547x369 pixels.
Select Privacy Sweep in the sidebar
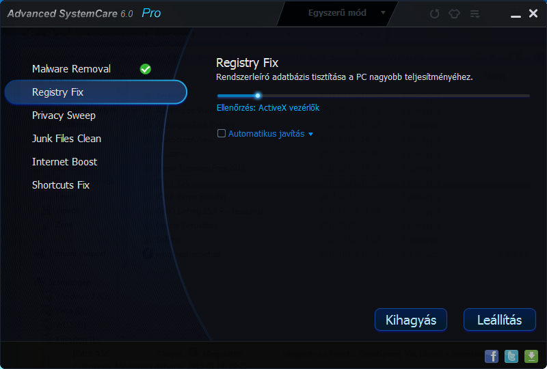pyautogui.click(x=64, y=115)
